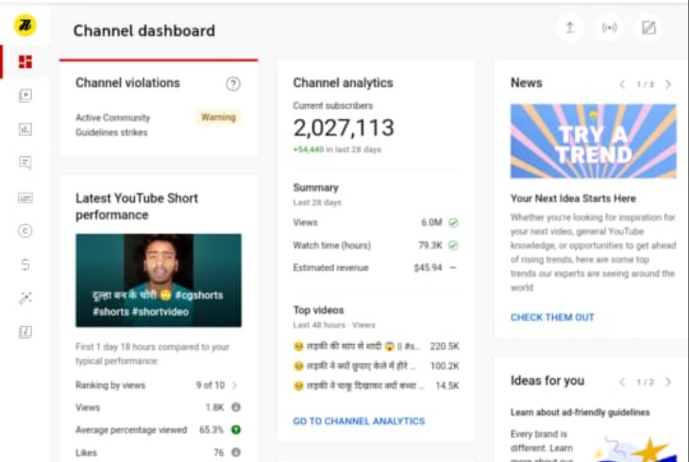Open top video with 100.2K views
689x462 pixels.
pos(376,366)
